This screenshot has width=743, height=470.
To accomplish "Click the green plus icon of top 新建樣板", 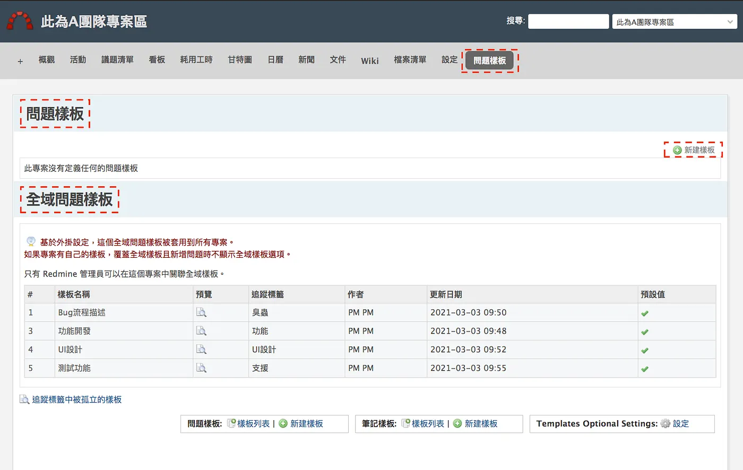I will coord(677,150).
